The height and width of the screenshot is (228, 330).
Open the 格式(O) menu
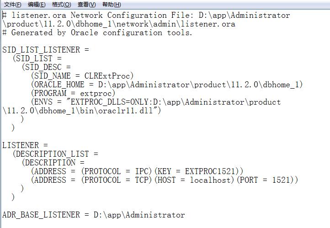61,5
